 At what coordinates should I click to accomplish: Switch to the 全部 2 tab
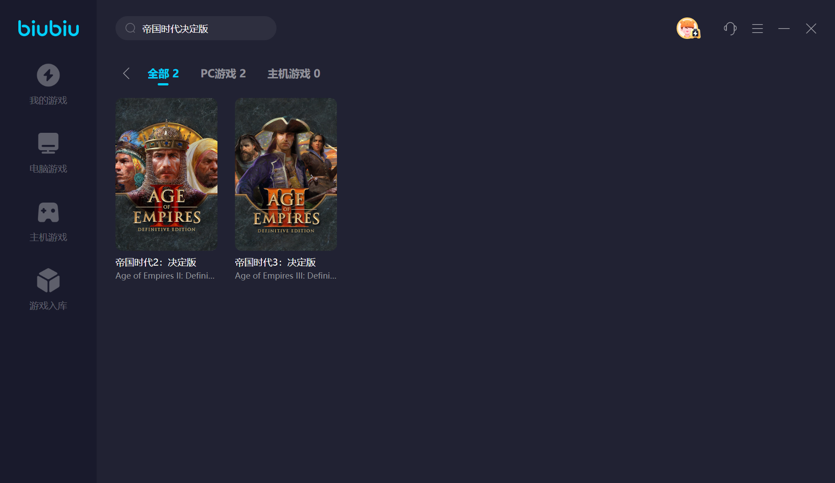163,74
